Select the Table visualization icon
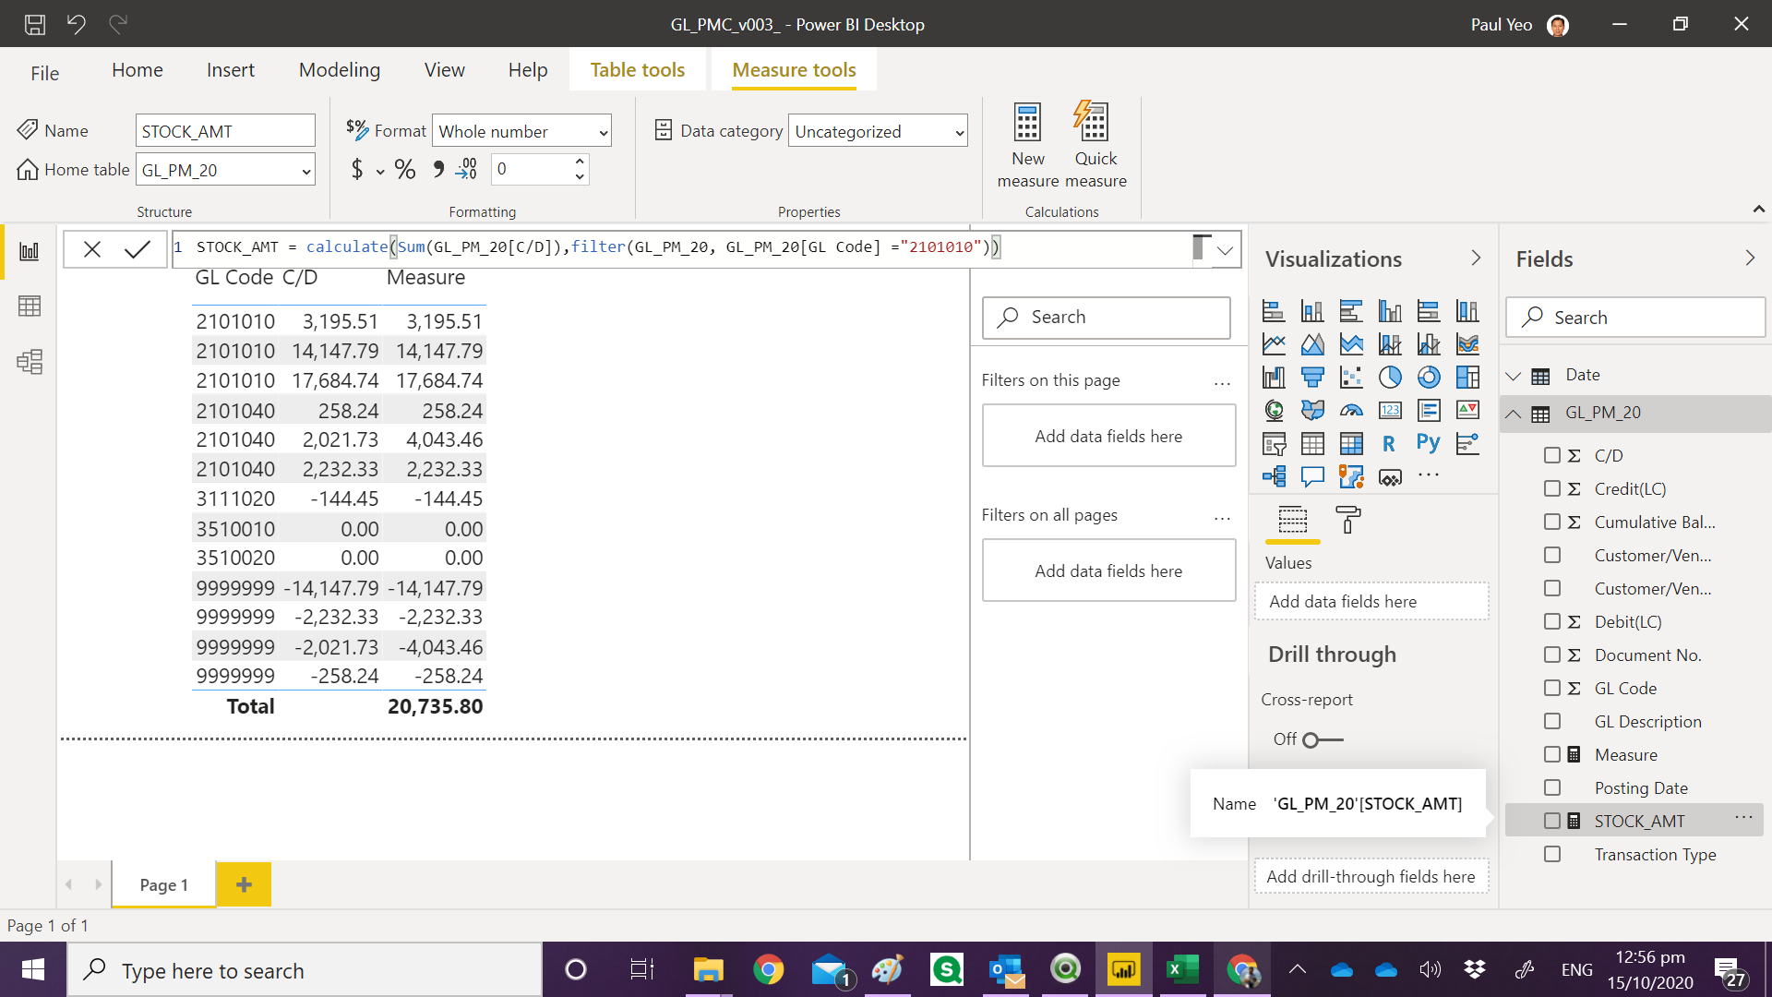The image size is (1772, 997). point(1312,443)
